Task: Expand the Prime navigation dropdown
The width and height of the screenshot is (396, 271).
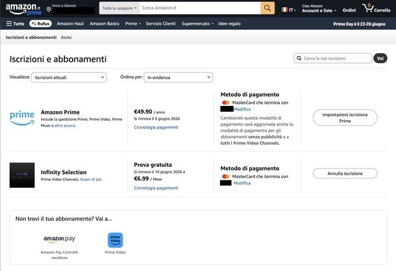Action: (x=133, y=23)
